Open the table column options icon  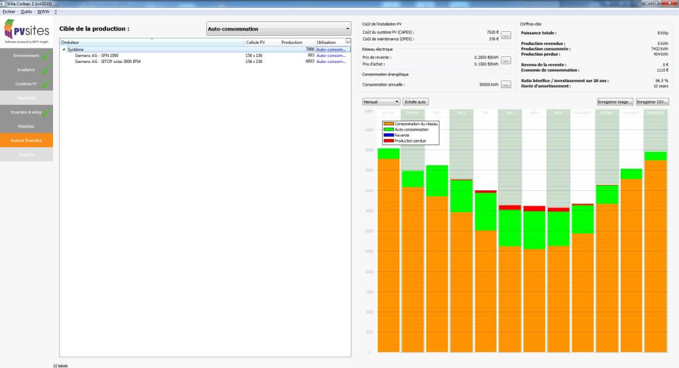(x=348, y=41)
